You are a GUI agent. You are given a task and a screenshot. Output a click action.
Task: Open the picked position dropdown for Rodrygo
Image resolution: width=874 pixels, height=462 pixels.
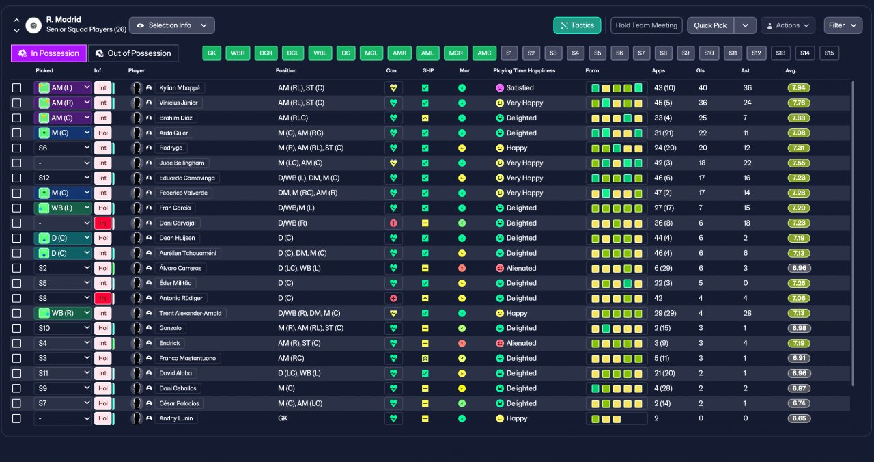click(63, 148)
